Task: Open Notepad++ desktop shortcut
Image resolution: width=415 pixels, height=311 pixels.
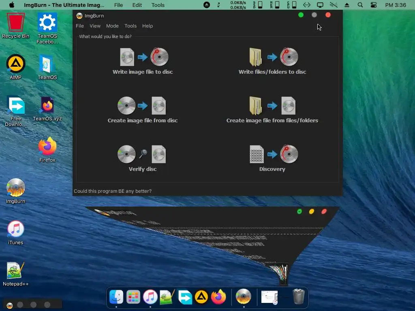Action: 16,273
